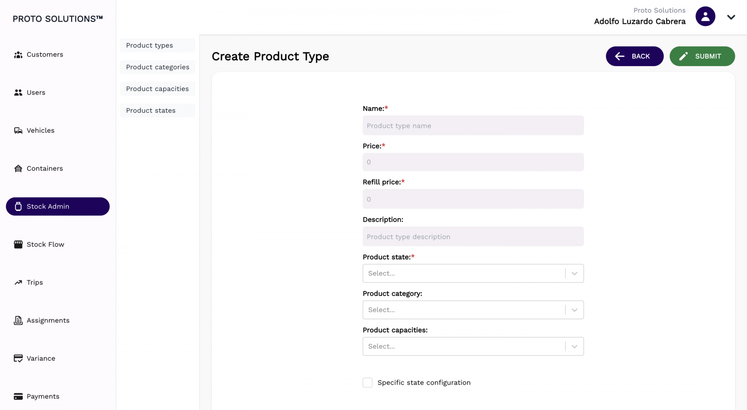Focus the Product type name field

(x=473, y=126)
